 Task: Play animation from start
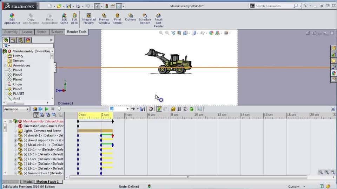[41, 109]
